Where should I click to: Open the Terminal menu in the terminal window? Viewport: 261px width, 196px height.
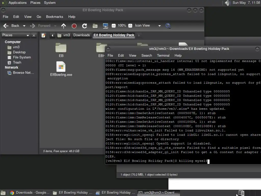coord(163,55)
